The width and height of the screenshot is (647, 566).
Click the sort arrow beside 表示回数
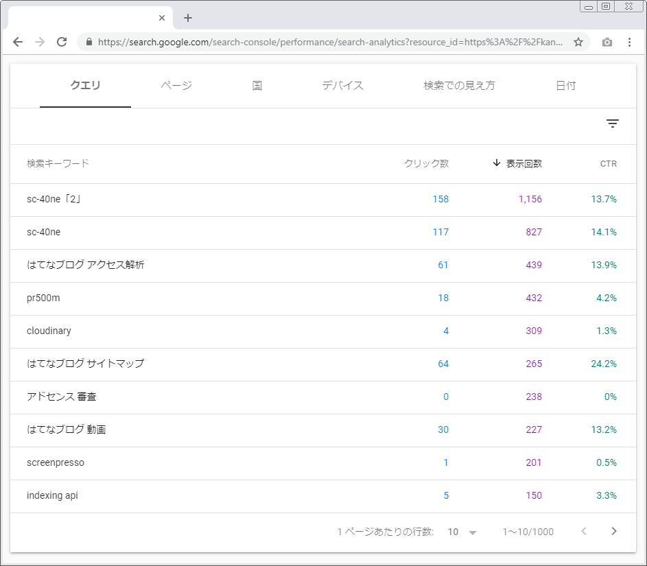tap(496, 163)
